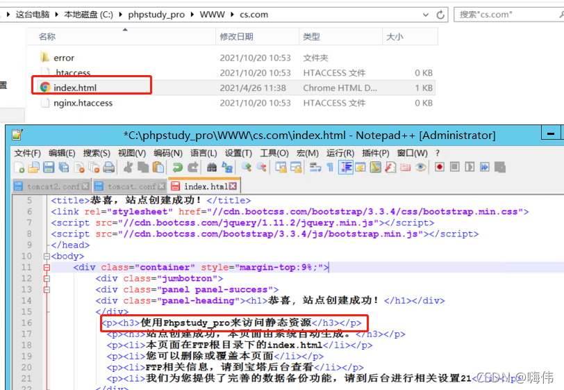Screen dimensions: 564x390
Task: Collapse fold marker on line 11
Action: coord(47,268)
